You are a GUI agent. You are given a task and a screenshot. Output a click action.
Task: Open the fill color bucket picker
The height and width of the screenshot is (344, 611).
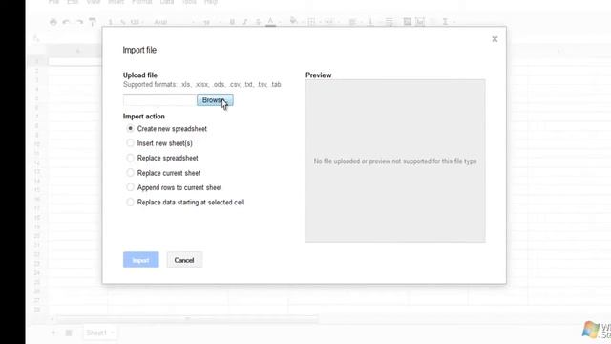(294, 21)
